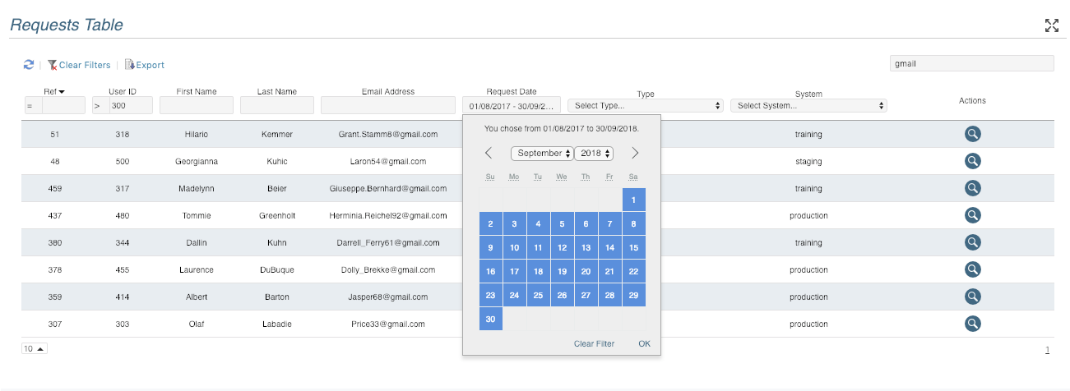Click User ID cell 500
This screenshot has width=1070, height=391.
(x=123, y=161)
